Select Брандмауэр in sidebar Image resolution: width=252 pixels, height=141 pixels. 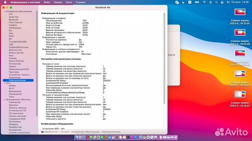pyautogui.click(x=15, y=91)
